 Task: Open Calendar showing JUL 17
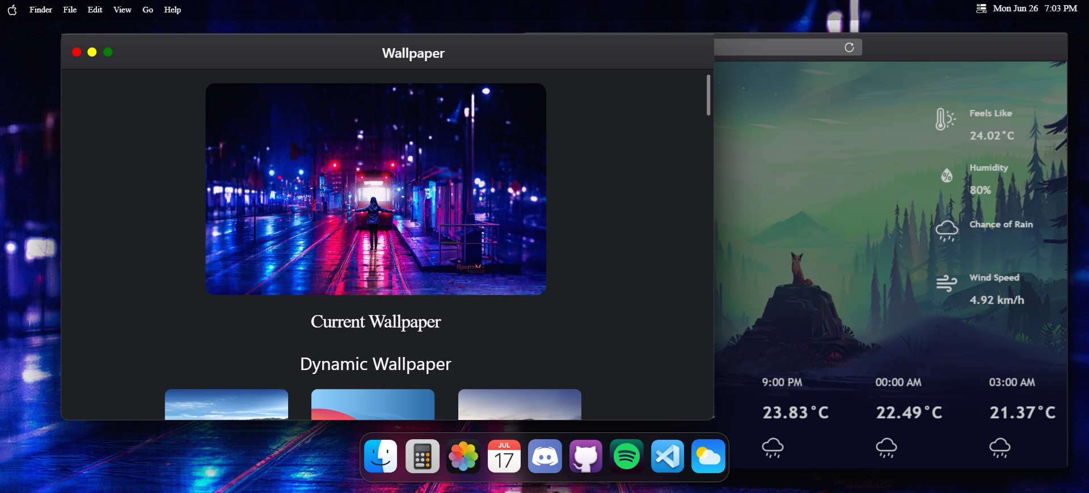(504, 456)
